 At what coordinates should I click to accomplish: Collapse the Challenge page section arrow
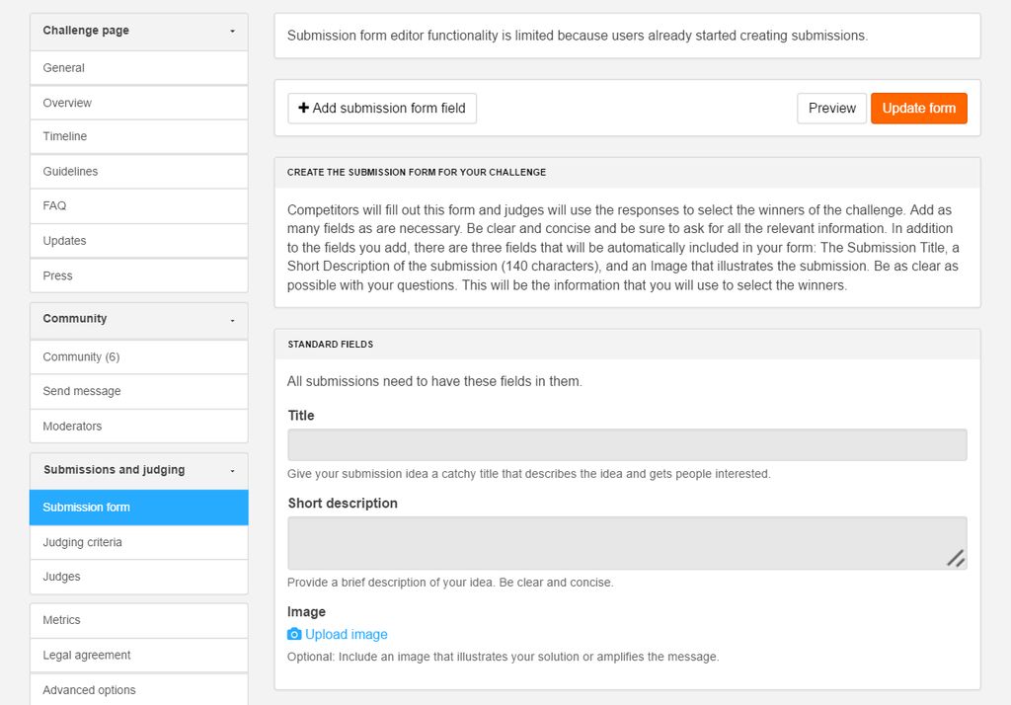(233, 31)
